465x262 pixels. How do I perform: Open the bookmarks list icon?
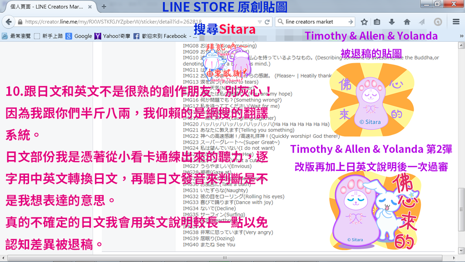(x=377, y=22)
